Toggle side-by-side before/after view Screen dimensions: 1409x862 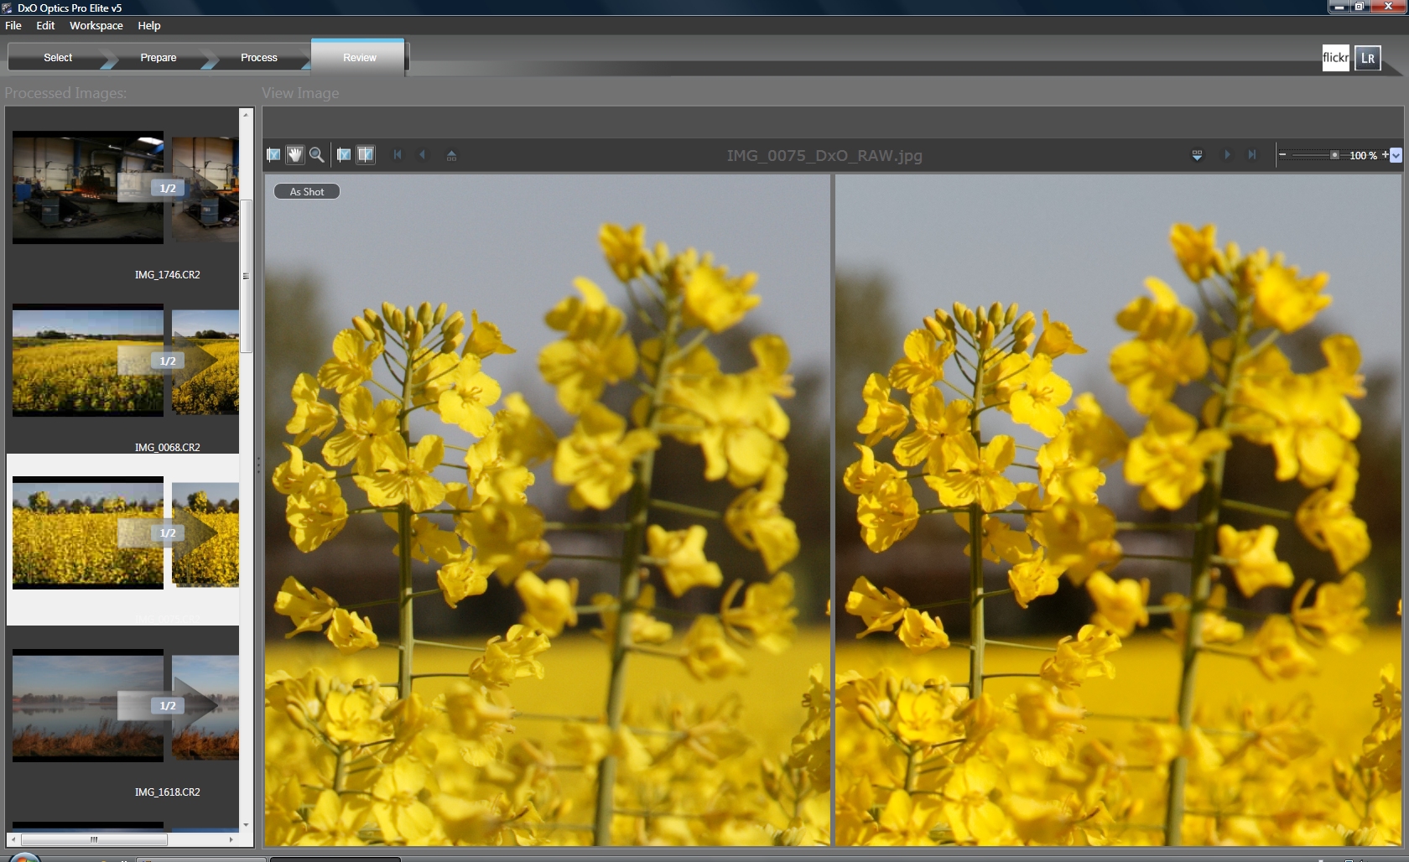[x=366, y=154]
